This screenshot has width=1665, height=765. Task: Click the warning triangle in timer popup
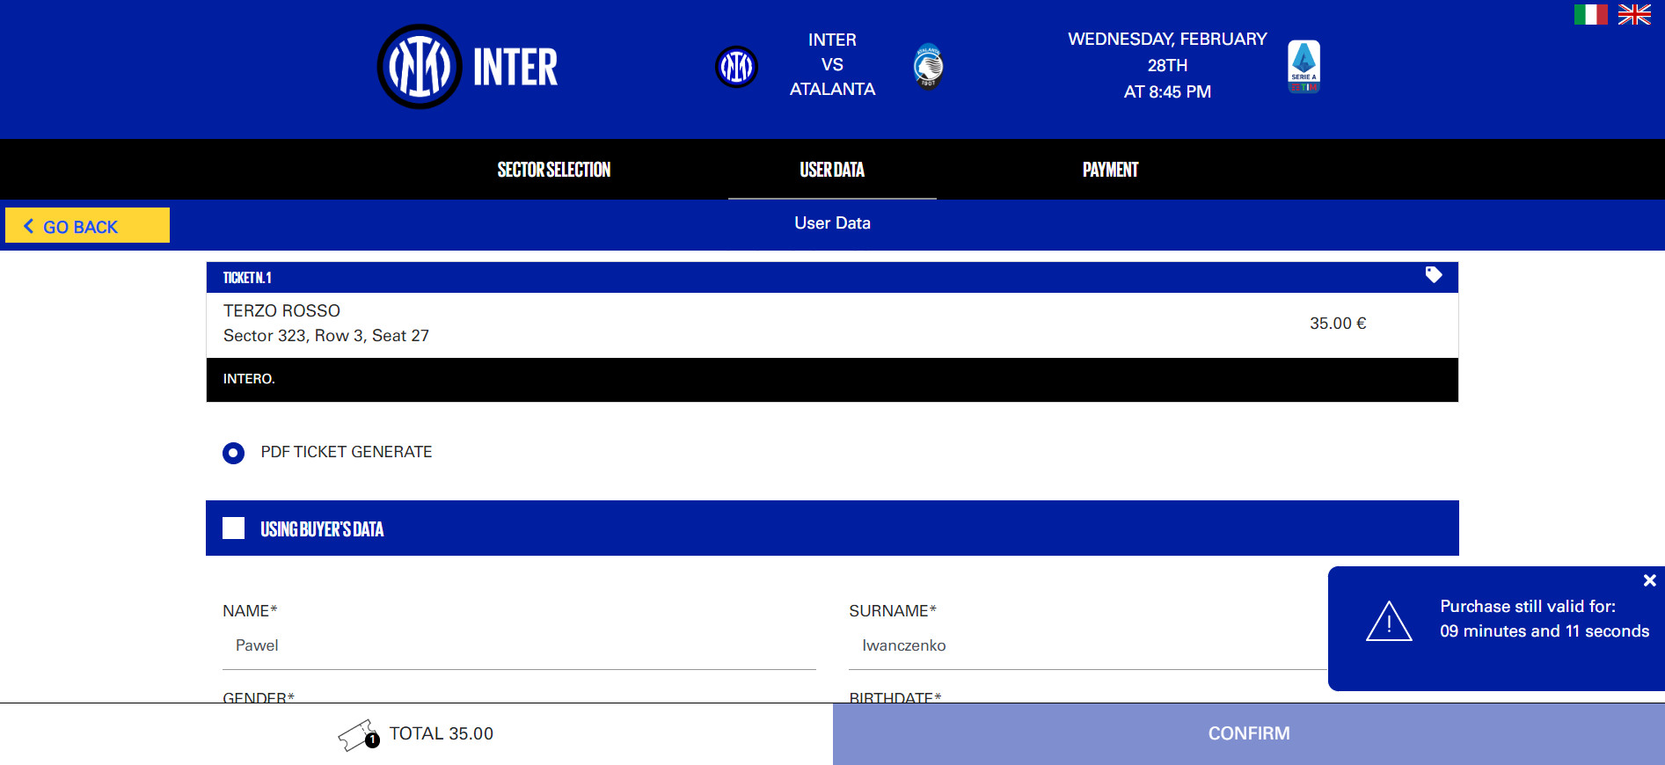pyautogui.click(x=1388, y=622)
